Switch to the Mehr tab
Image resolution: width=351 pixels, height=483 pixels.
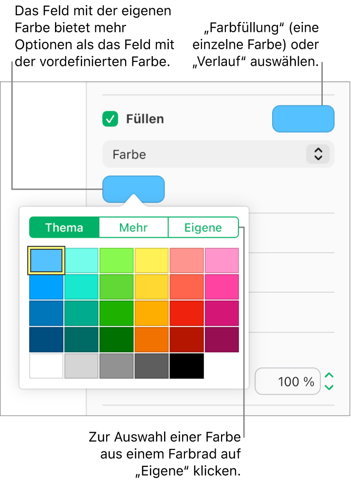[x=133, y=228]
